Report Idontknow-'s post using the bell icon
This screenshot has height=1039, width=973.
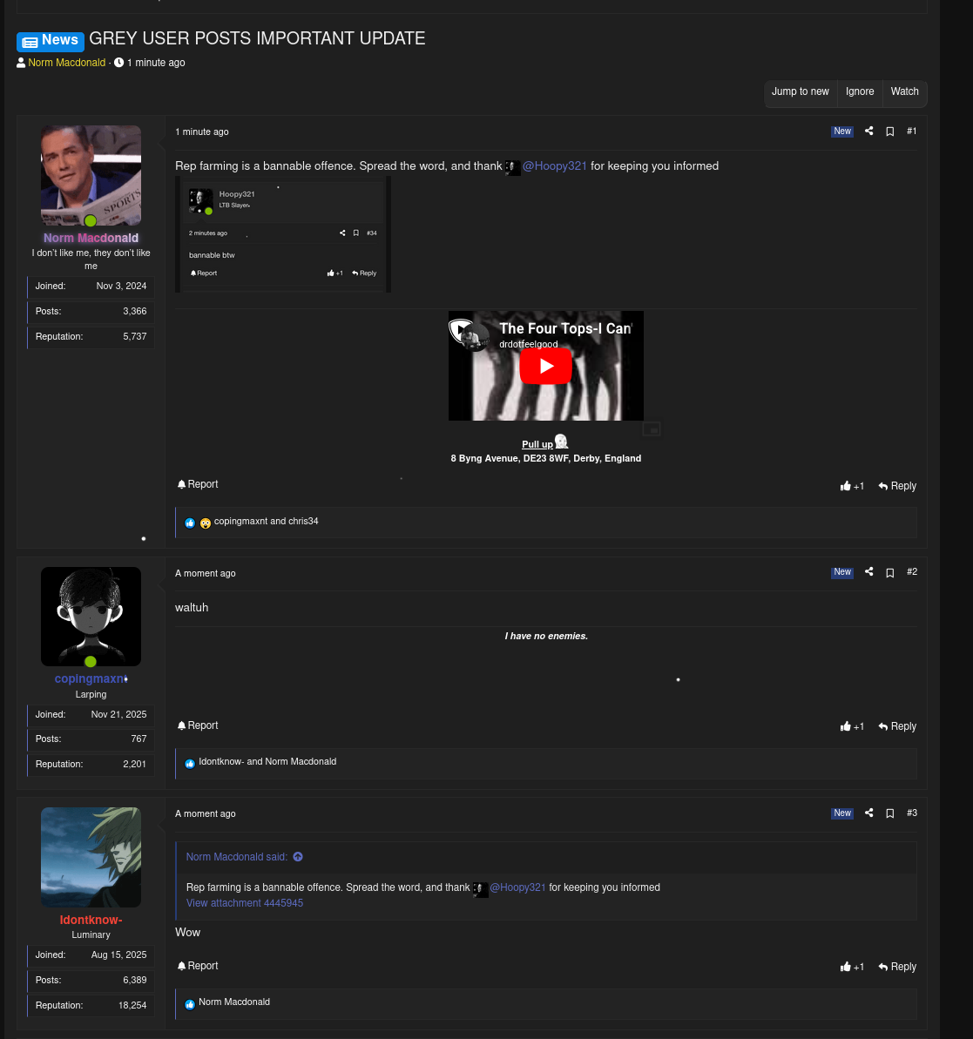[x=197, y=966]
